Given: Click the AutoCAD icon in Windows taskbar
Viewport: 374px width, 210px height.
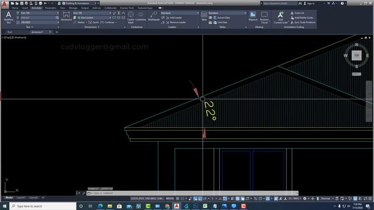Looking at the screenshot, I should click(x=176, y=206).
